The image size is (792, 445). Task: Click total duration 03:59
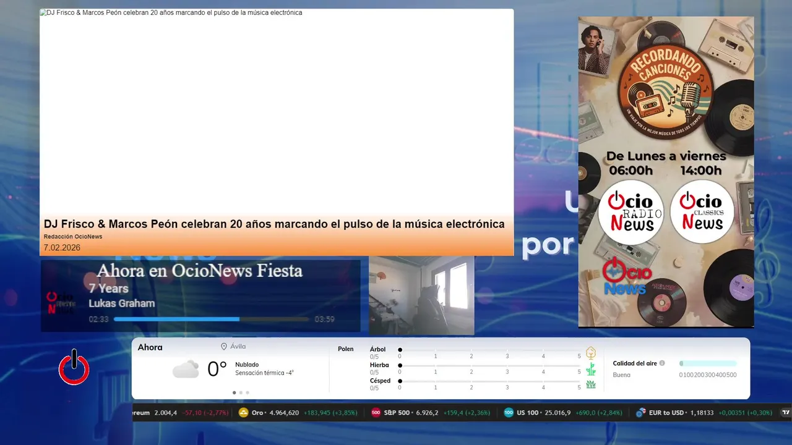pyautogui.click(x=324, y=320)
